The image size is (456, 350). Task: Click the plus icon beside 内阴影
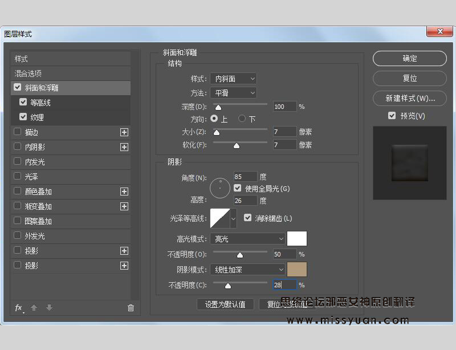pos(124,146)
